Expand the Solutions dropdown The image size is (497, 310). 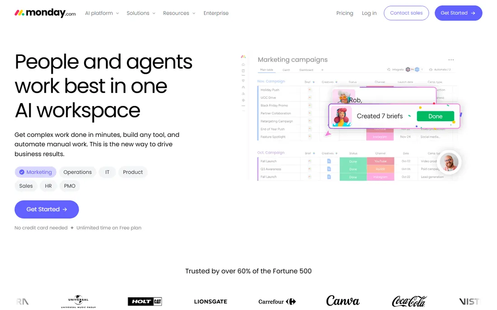point(141,13)
